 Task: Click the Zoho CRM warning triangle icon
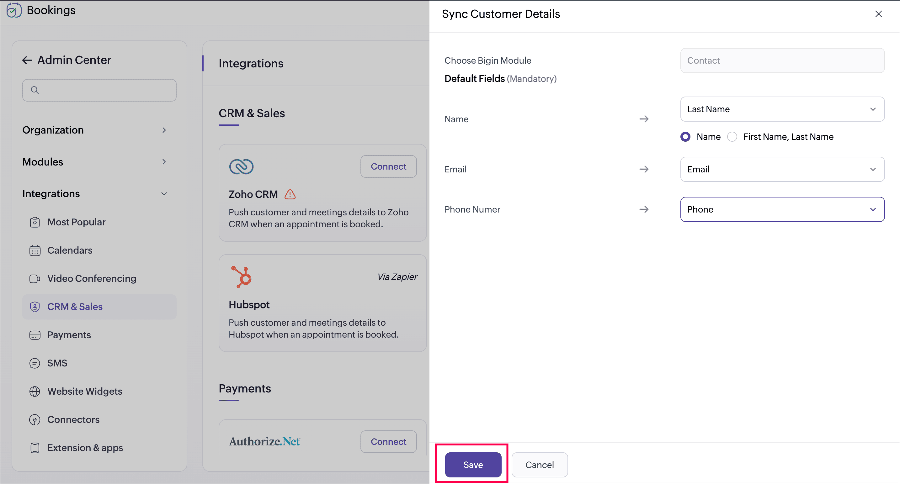(x=290, y=194)
